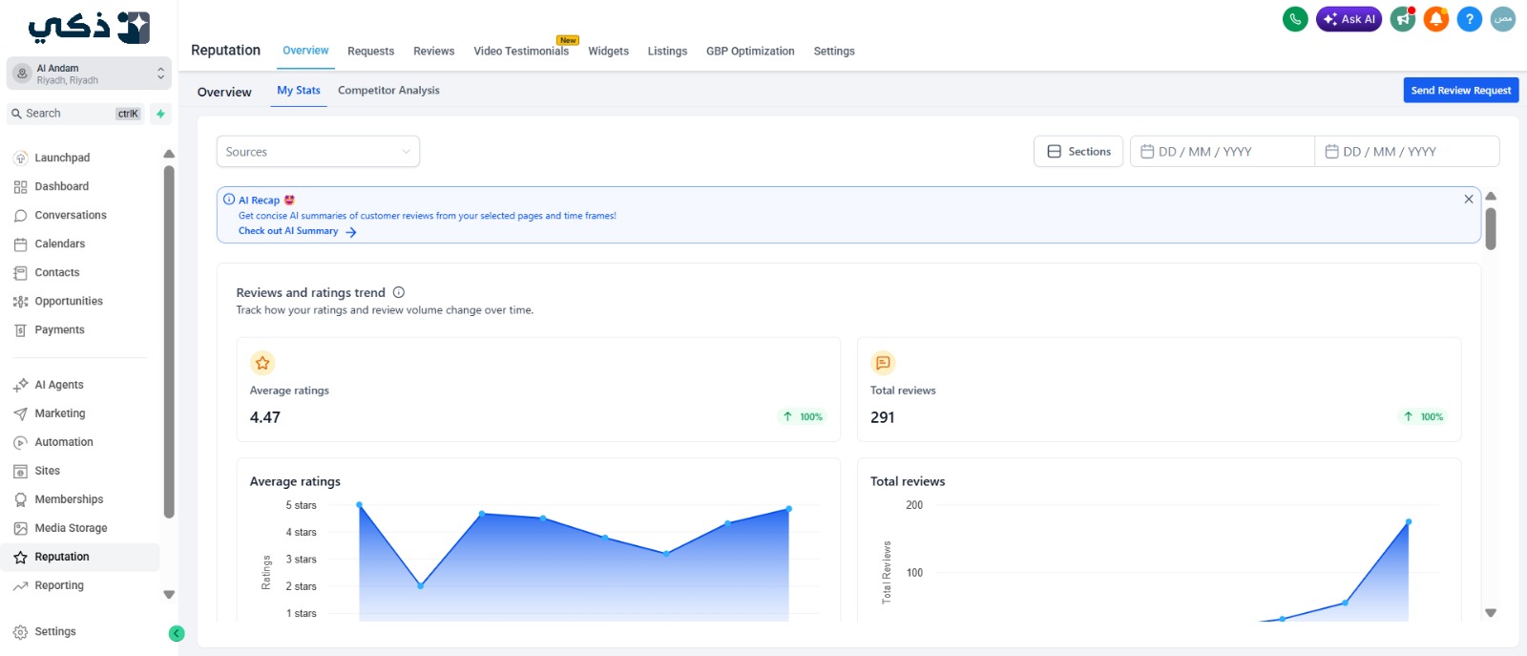The width and height of the screenshot is (1527, 656).
Task: Click the Memberships sidebar icon
Action: pyautogui.click(x=20, y=499)
